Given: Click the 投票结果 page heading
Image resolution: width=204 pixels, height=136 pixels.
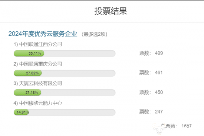Looking at the screenshot, I should click(111, 11).
